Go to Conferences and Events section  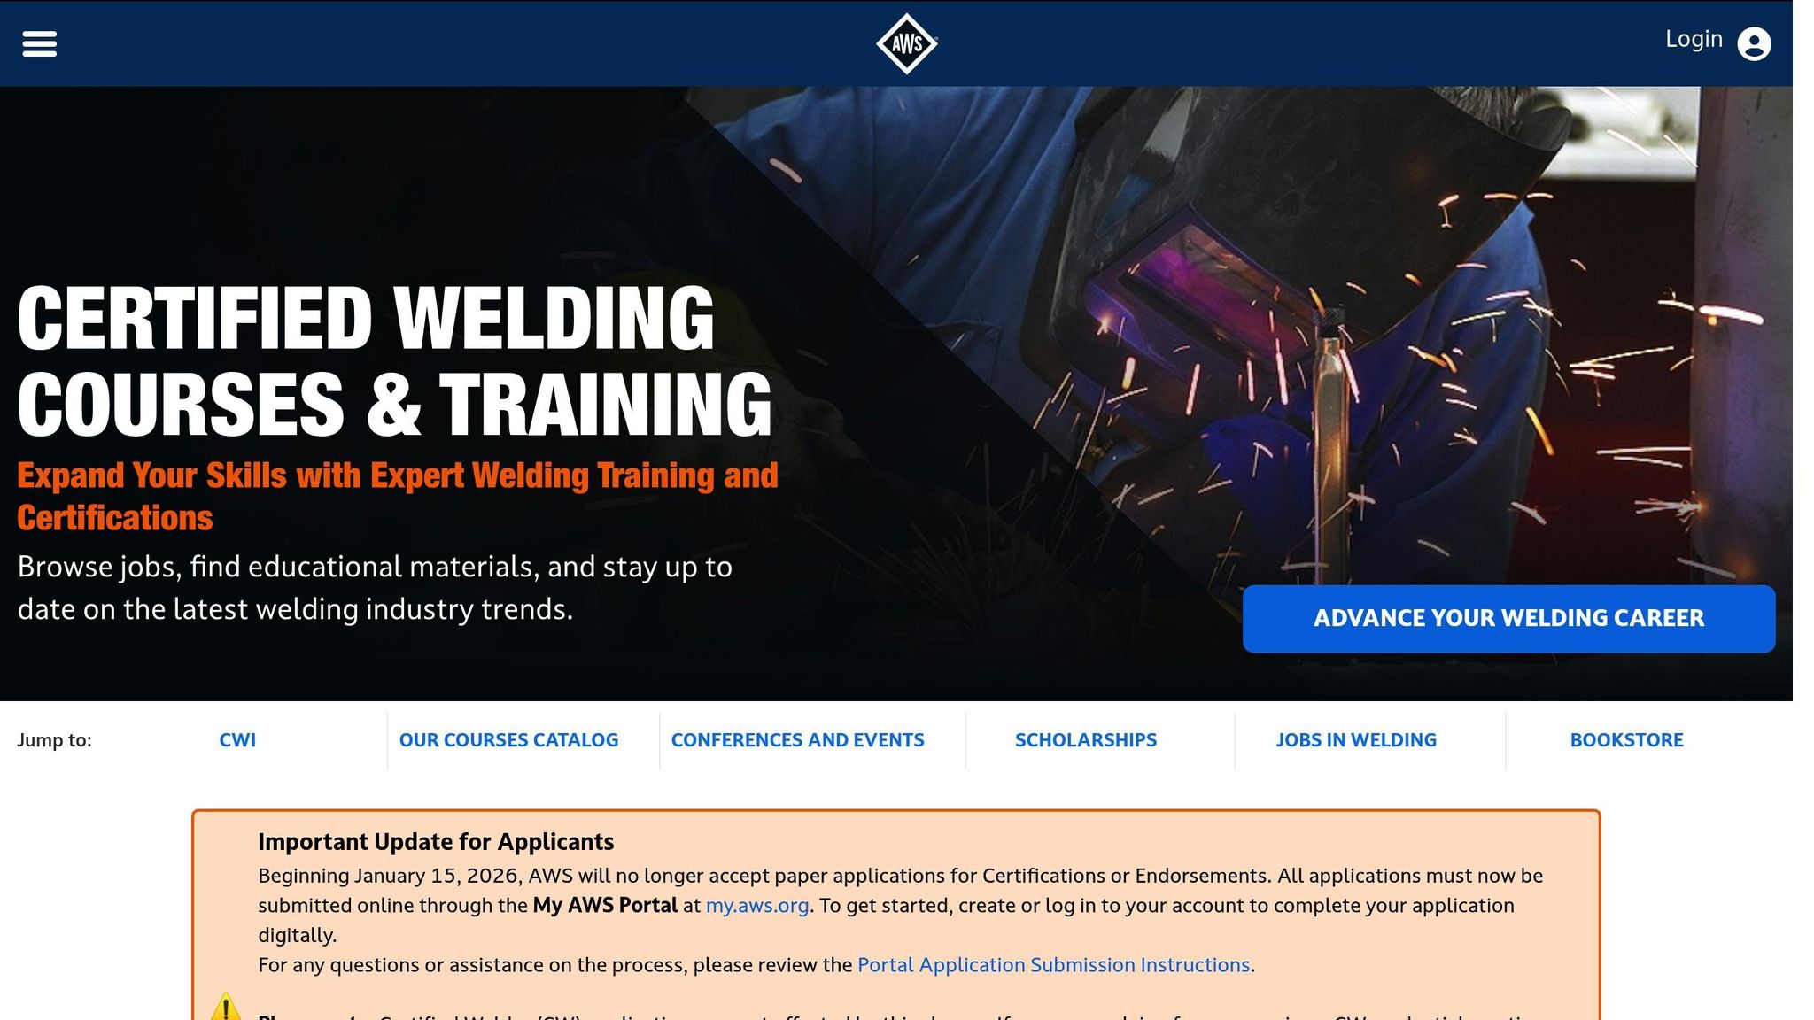[797, 740]
